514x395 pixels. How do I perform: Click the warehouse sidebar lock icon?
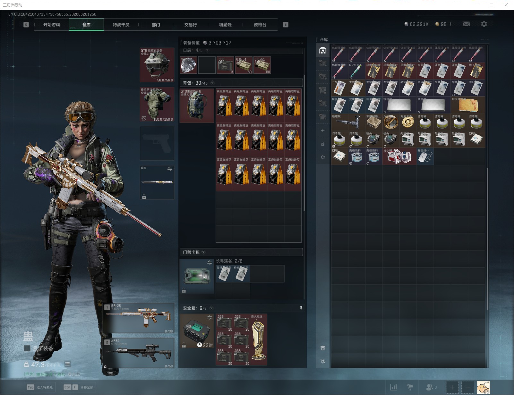323,144
